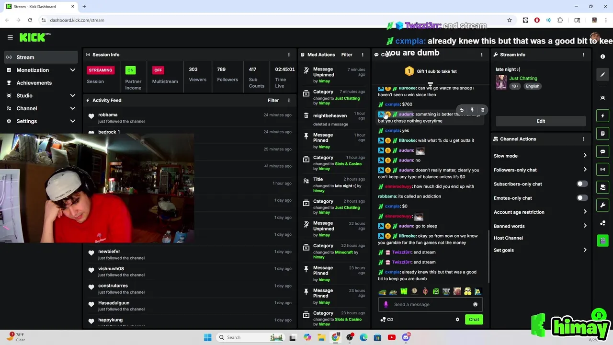The image size is (613, 345).
Task: Click the reply arrow on audum's message
Action: tap(462, 110)
